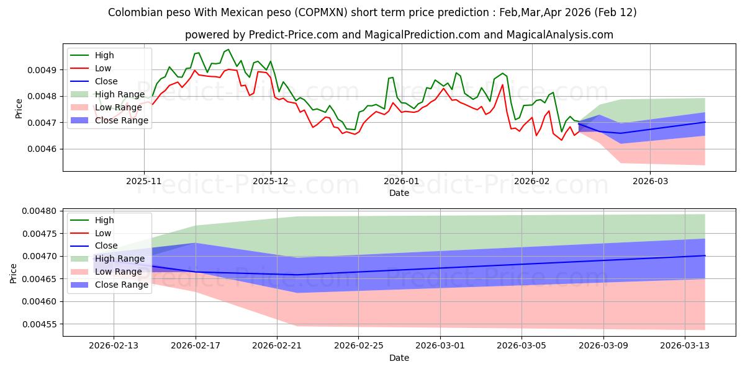
Task: Click the 0.0049 value on upper y-axis
Action: point(43,70)
